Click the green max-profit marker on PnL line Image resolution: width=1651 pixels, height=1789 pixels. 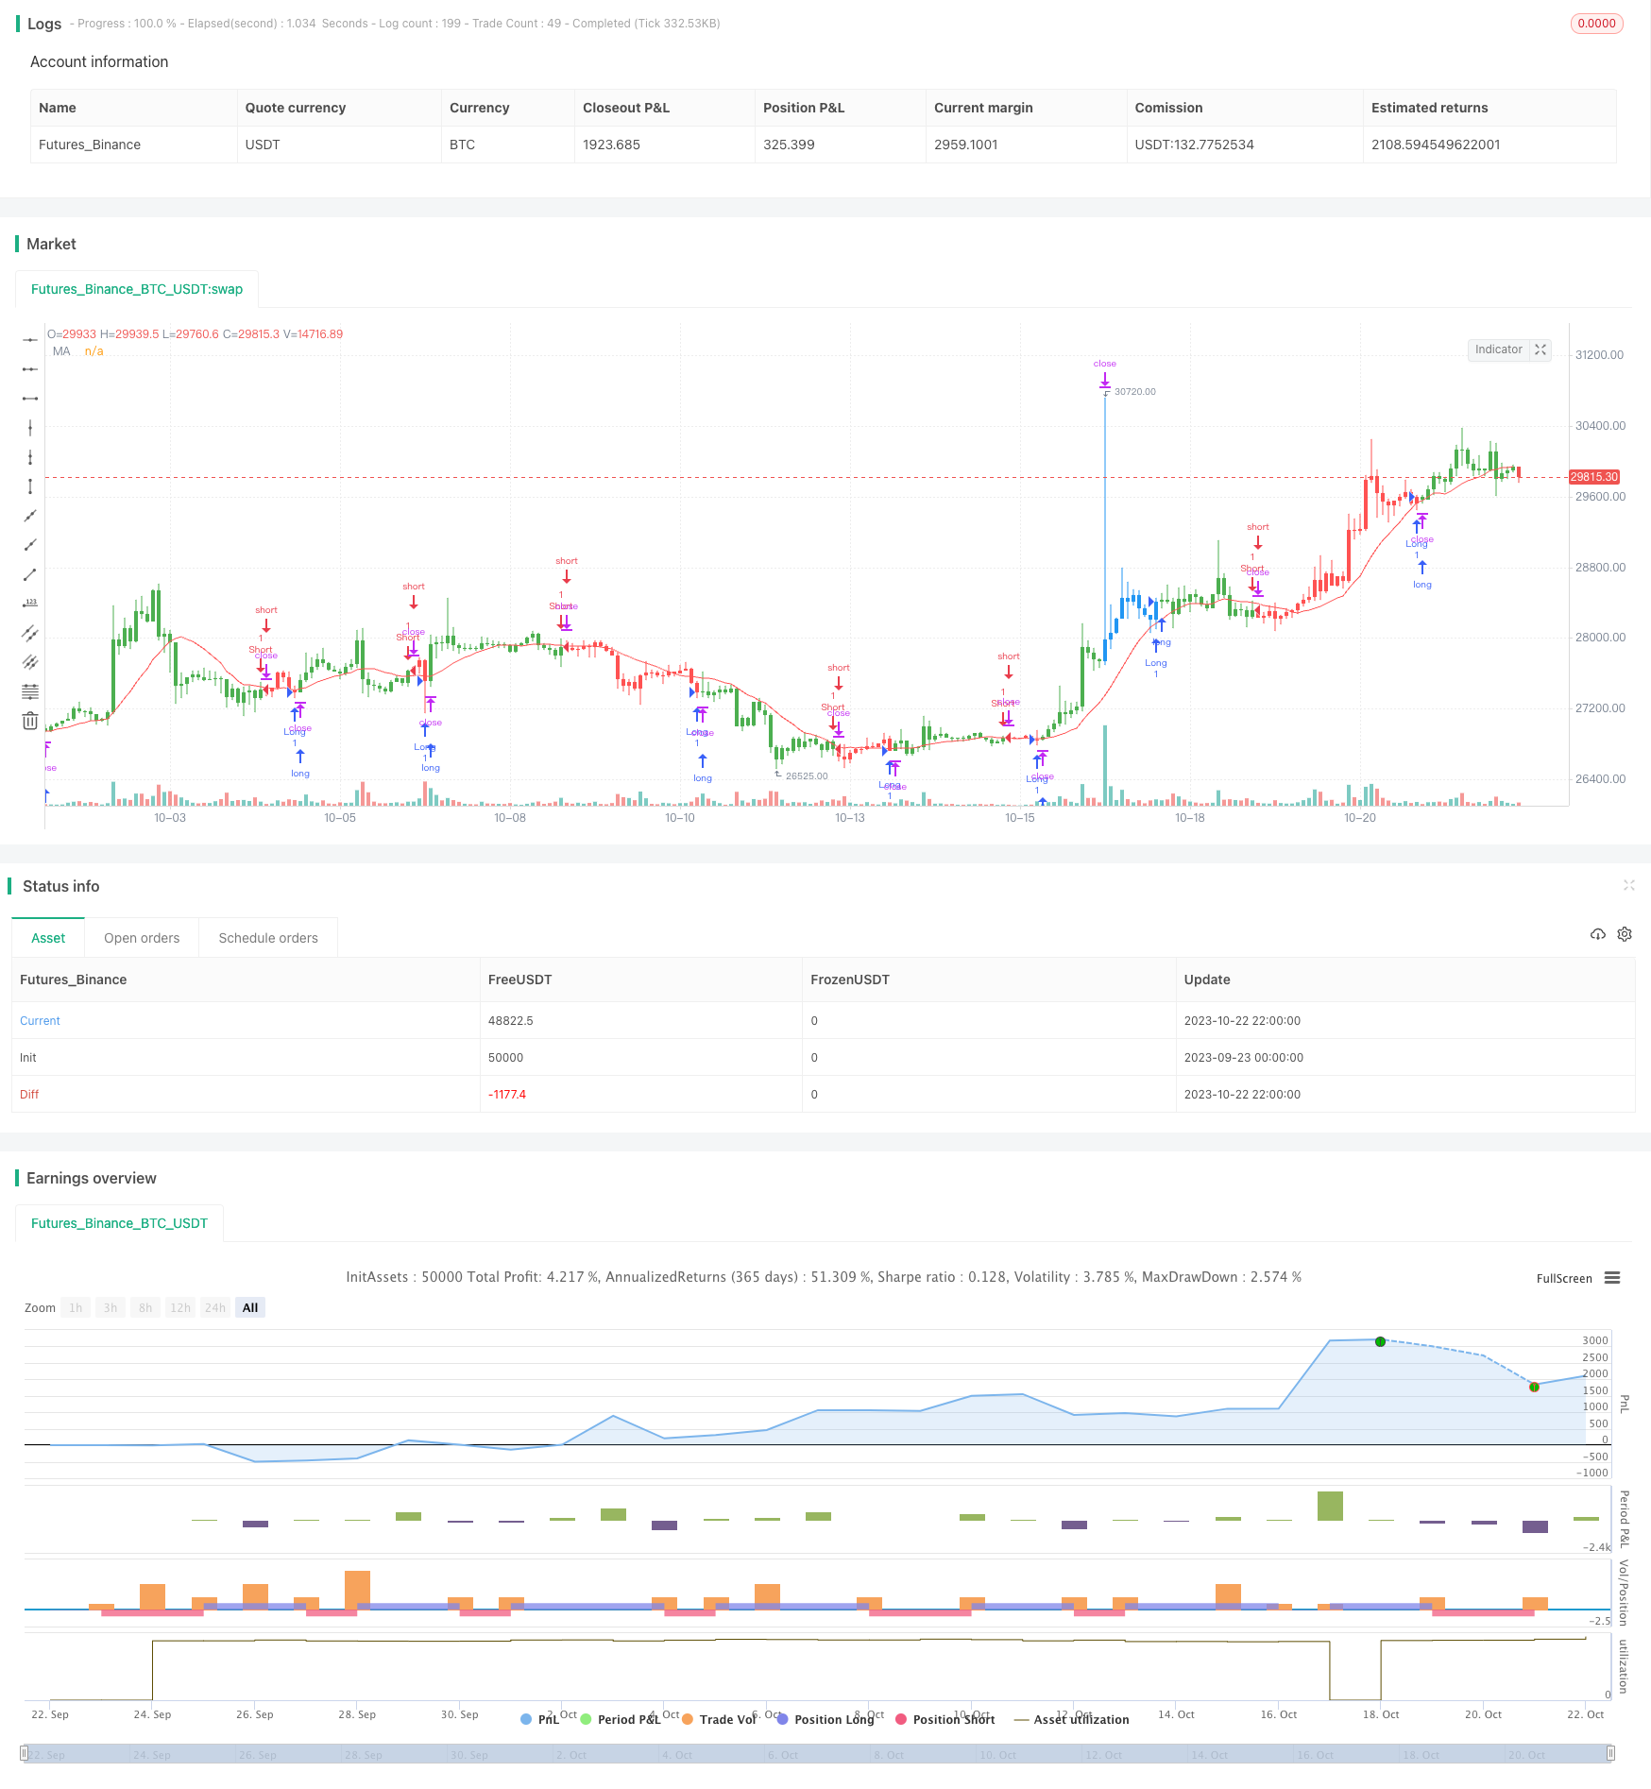point(1380,1341)
